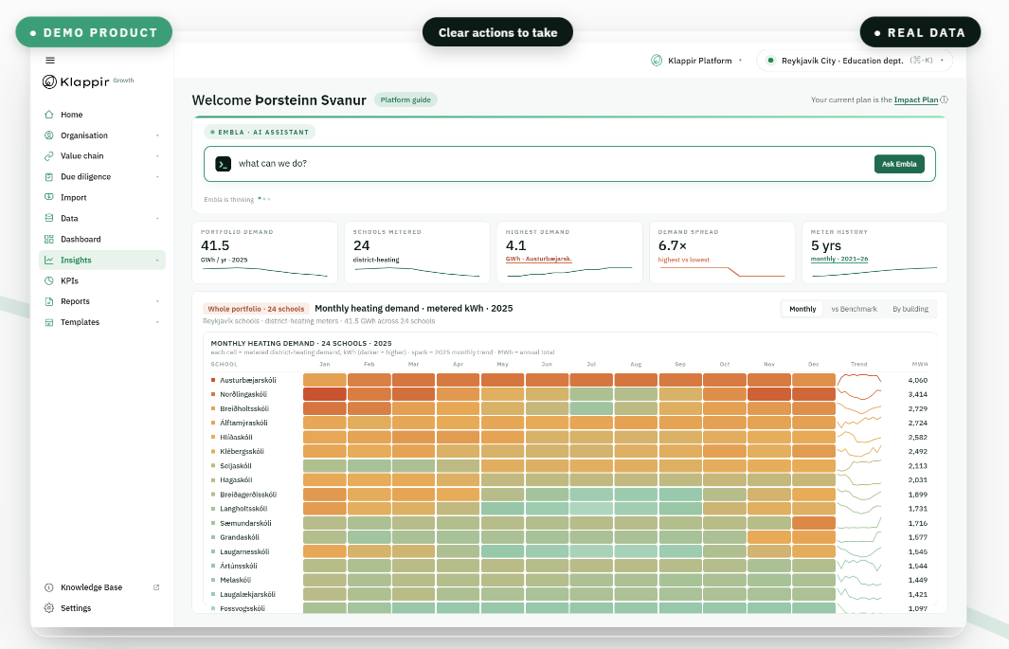Click the Hagaskóli row label

(x=236, y=479)
